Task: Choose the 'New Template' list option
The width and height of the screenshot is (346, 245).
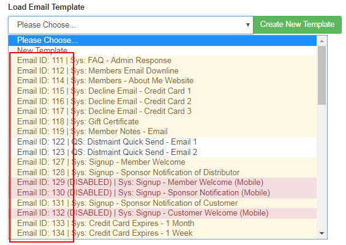Action: (162, 51)
